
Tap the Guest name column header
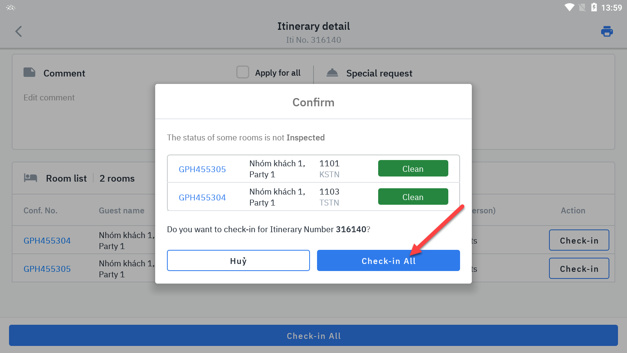pyautogui.click(x=121, y=211)
